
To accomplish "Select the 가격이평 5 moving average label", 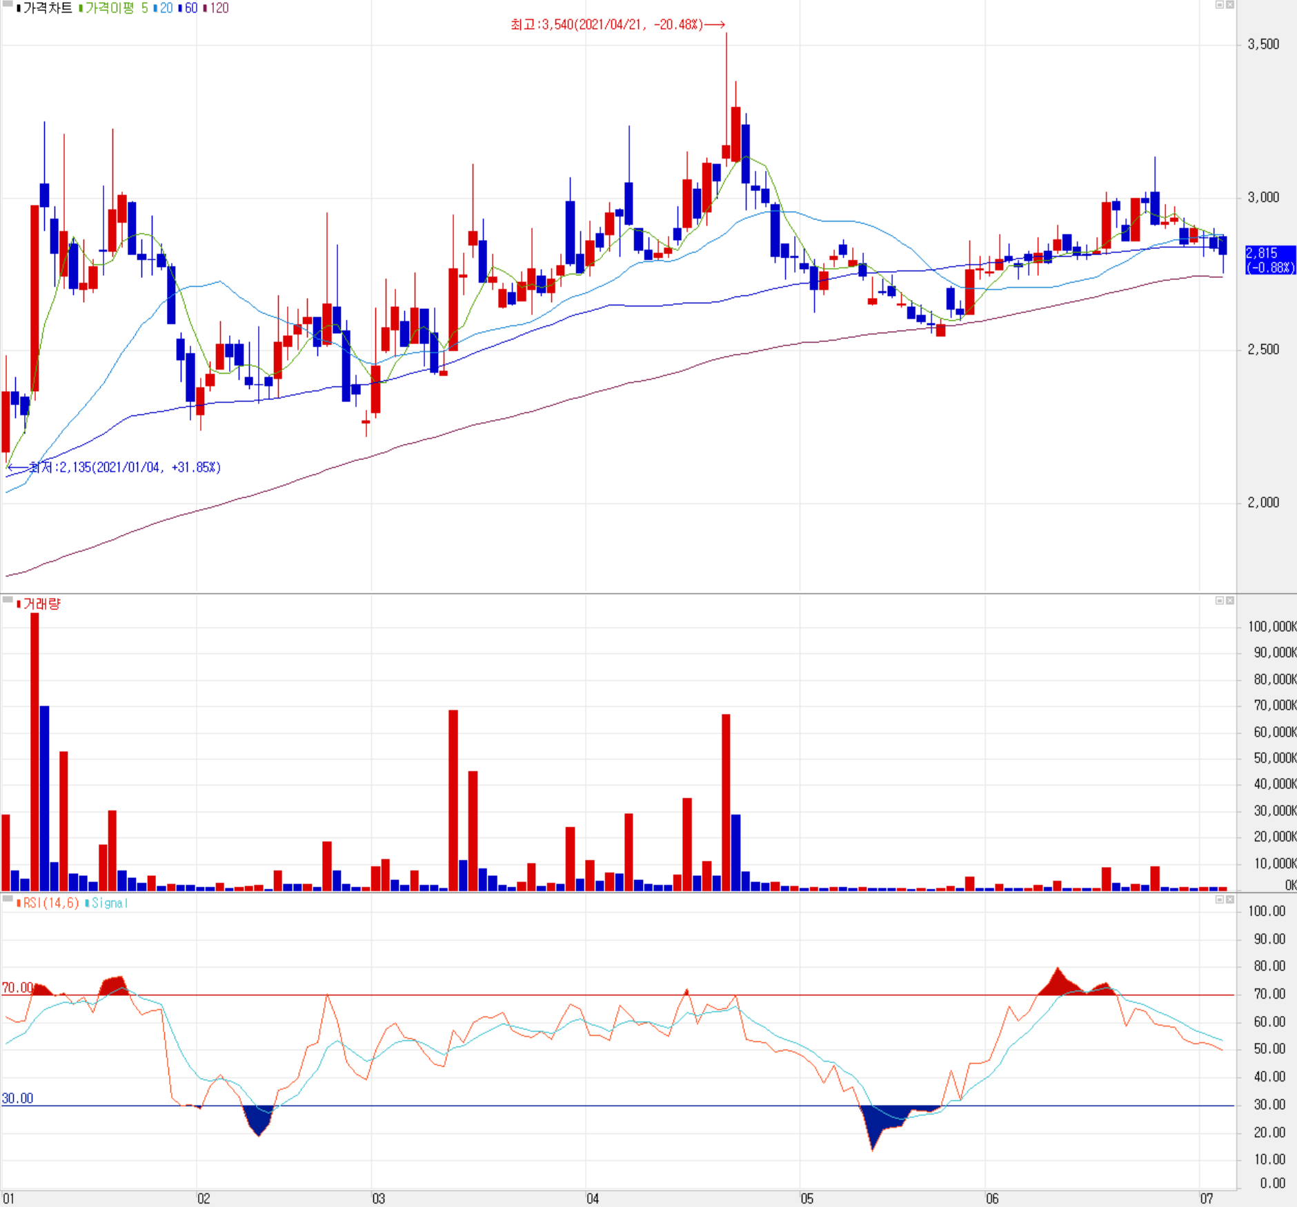I will click(117, 8).
